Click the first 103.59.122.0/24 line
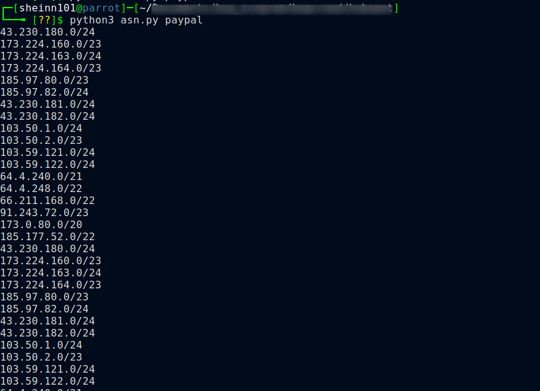Screen dimensions: 540x391 pyautogui.click(x=48, y=164)
